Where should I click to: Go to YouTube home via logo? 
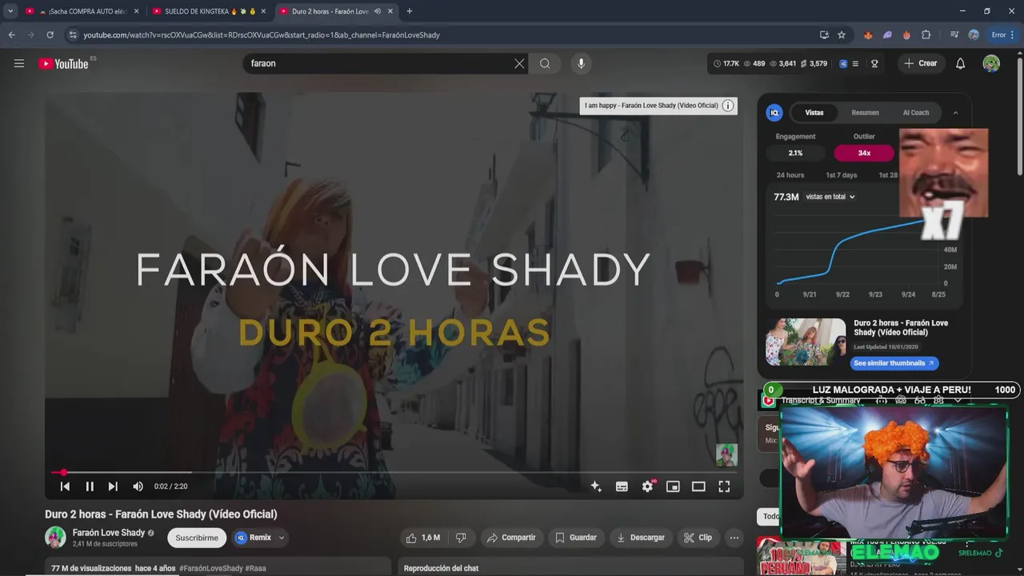point(64,63)
